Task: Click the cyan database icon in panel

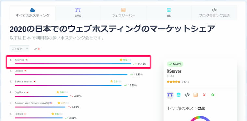Action: coord(178,95)
